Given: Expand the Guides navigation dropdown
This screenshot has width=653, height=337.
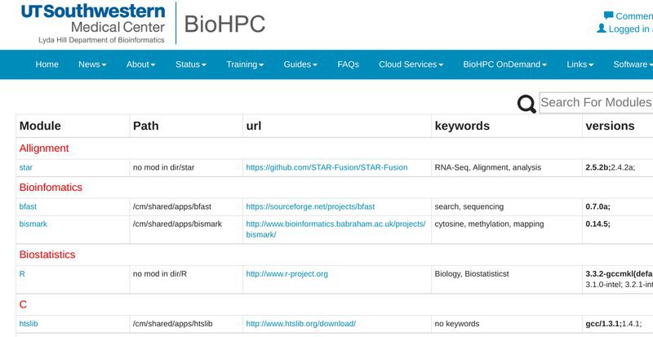Looking at the screenshot, I should [300, 64].
